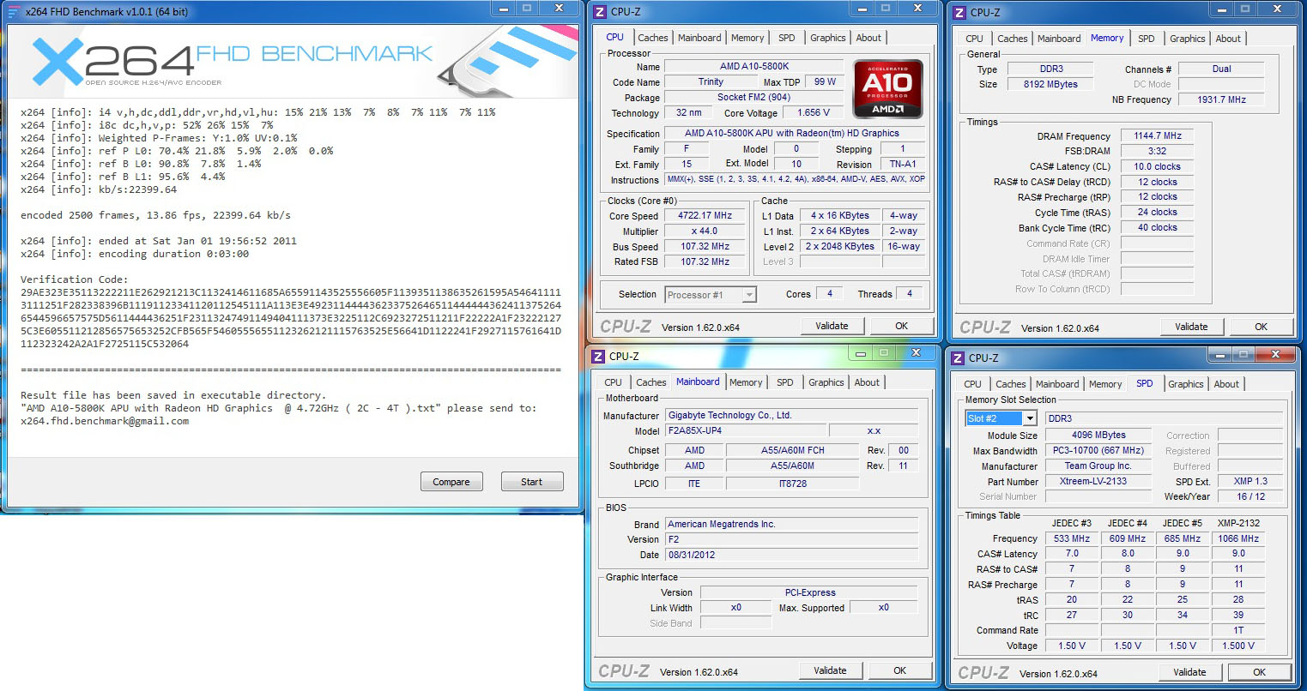
Task: Open Caches tab in the CPU-Z processor window
Action: tap(652, 38)
